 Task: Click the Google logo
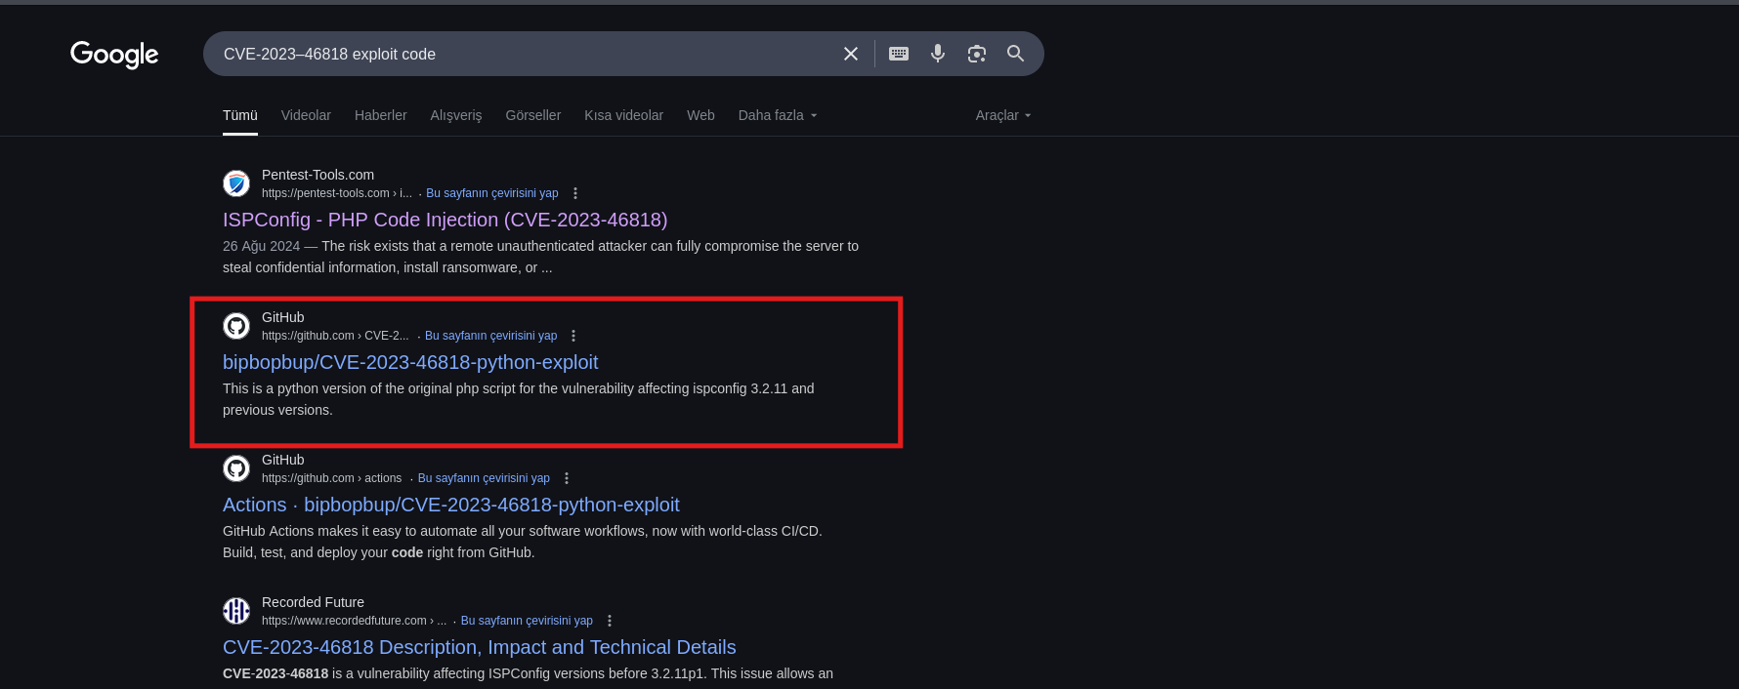[114, 55]
